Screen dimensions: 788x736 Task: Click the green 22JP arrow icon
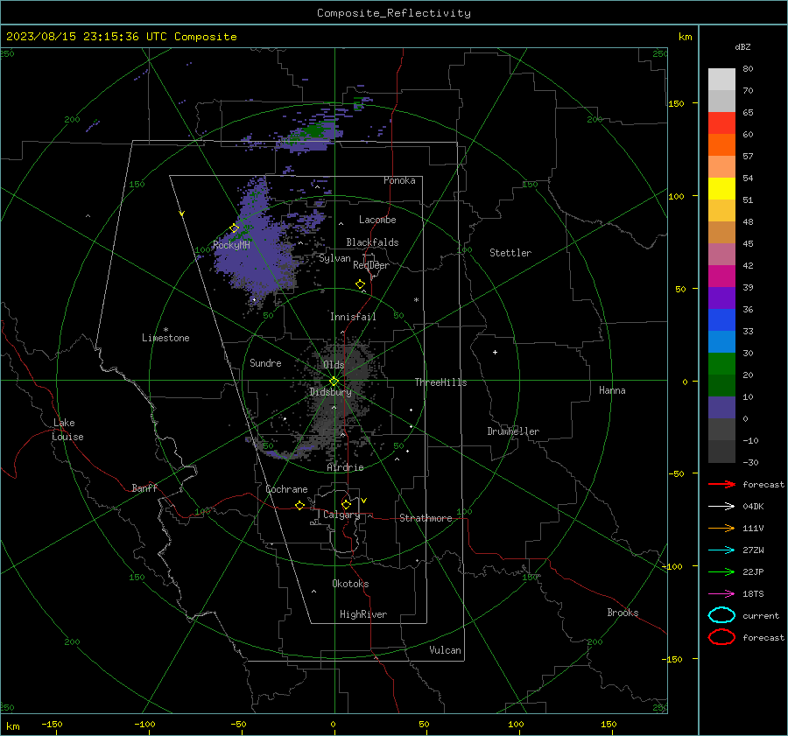tap(721, 571)
